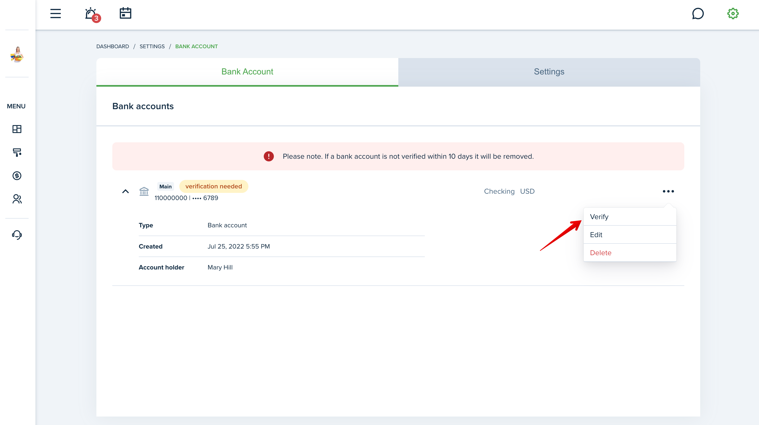The height and width of the screenshot is (425, 759).
Task: Open the three-dot account options menu
Action: tap(668, 192)
